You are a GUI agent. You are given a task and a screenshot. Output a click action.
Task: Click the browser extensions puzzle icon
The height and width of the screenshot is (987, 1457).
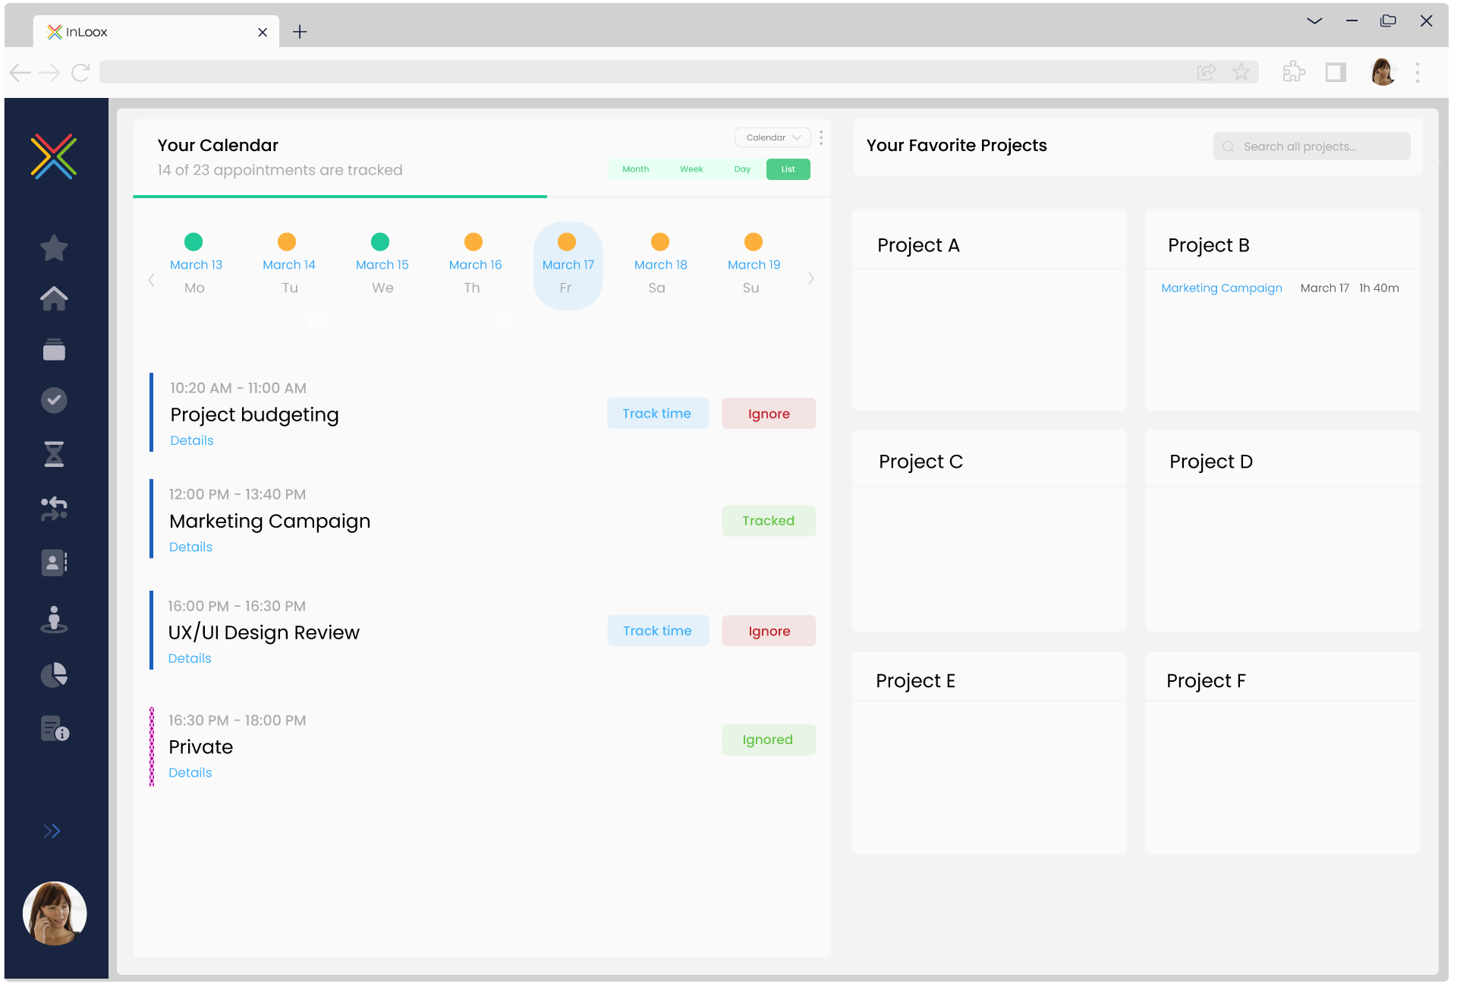pos(1294,72)
